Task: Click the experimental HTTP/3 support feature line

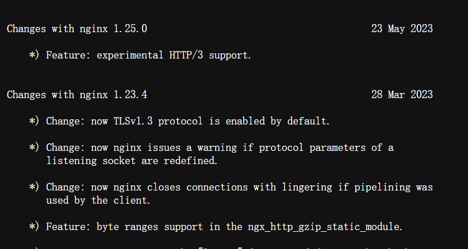Action: [148, 56]
